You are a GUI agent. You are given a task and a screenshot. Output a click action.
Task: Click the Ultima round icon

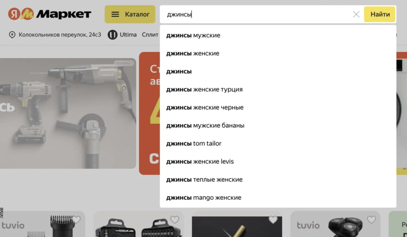pyautogui.click(x=112, y=35)
